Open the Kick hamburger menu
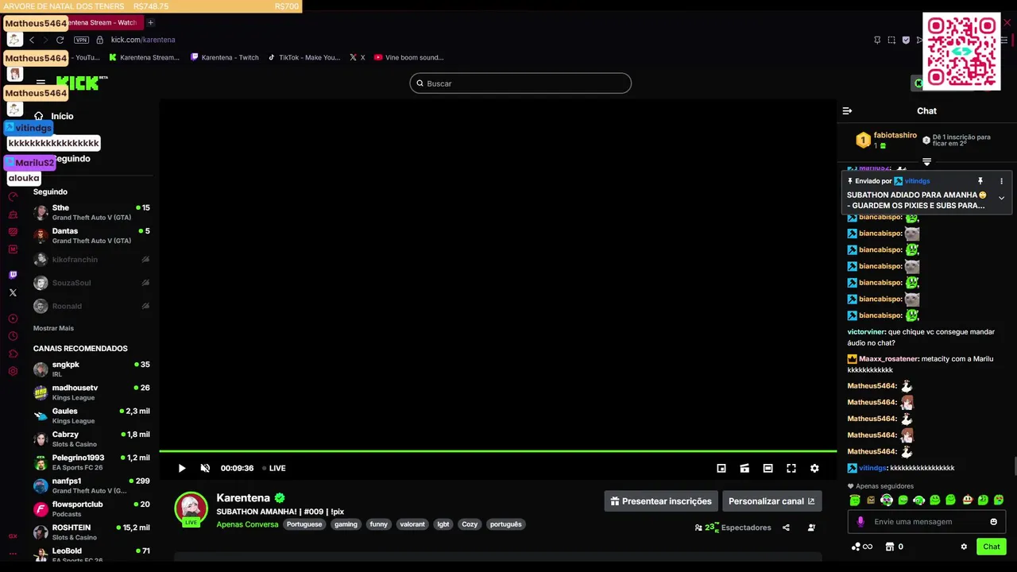The width and height of the screenshot is (1017, 572). pos(41,83)
